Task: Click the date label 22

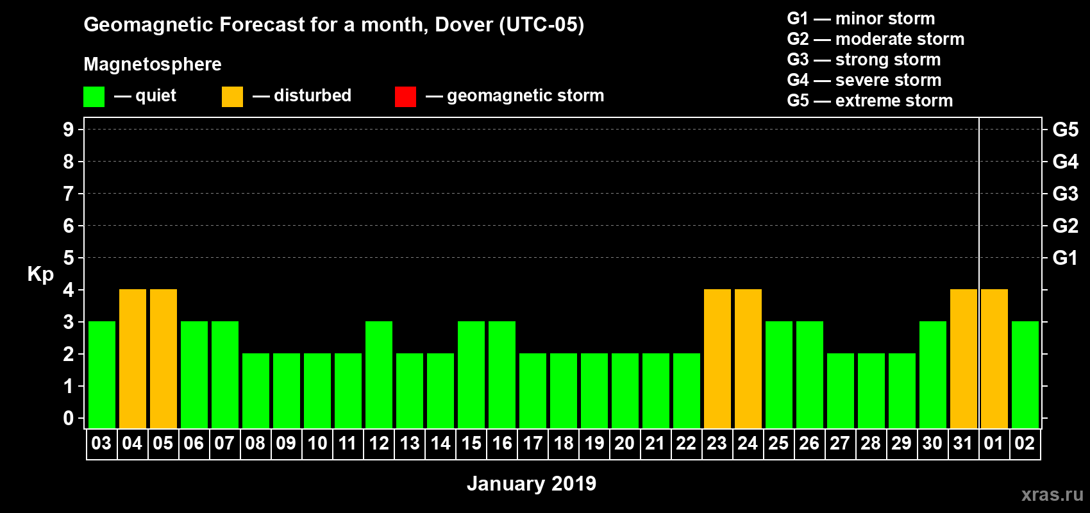Action: pyautogui.click(x=686, y=443)
